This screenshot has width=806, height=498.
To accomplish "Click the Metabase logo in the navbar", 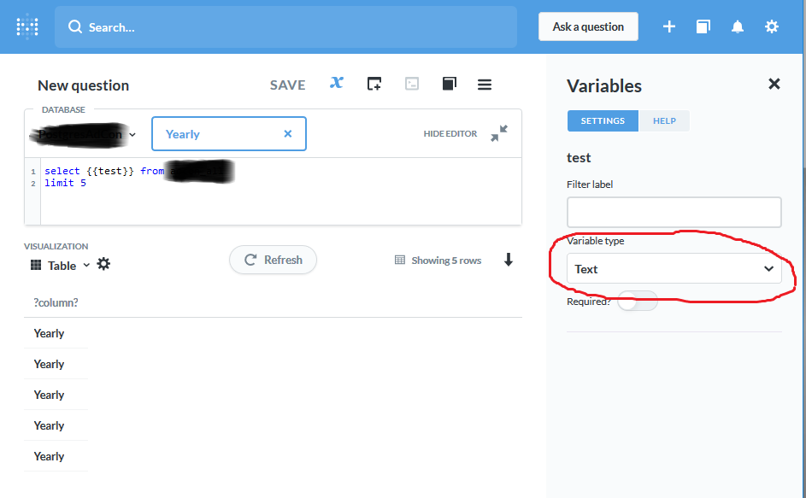I will tap(26, 26).
